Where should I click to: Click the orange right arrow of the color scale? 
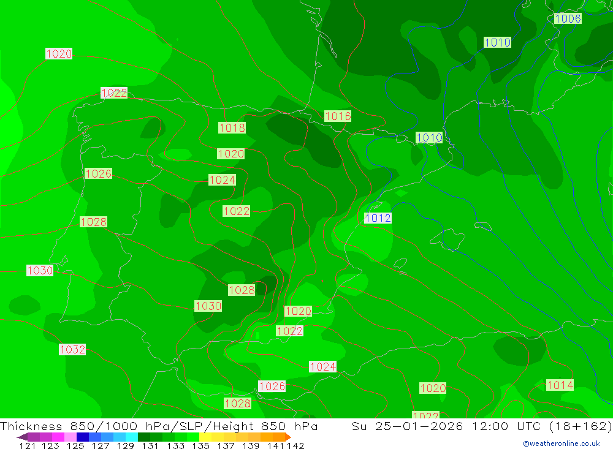[287, 437]
